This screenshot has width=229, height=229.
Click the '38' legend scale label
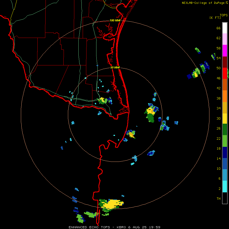[219, 98]
